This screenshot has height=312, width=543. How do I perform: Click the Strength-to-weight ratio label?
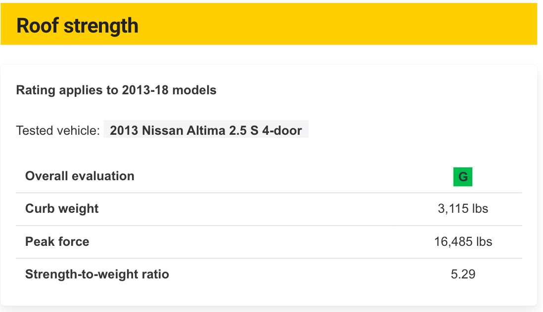click(97, 274)
